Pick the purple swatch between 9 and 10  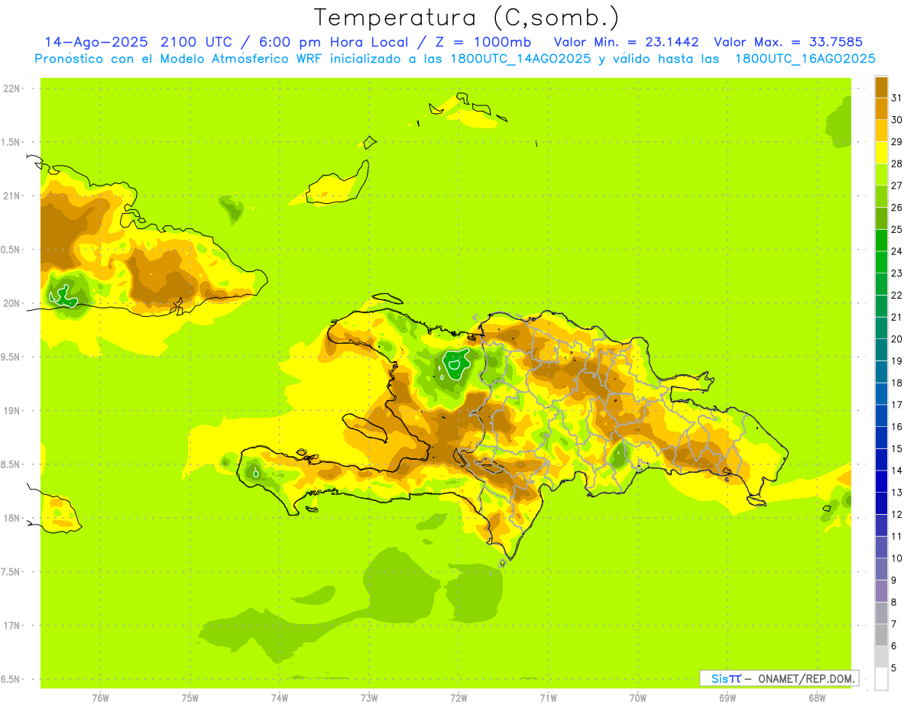[x=881, y=570]
